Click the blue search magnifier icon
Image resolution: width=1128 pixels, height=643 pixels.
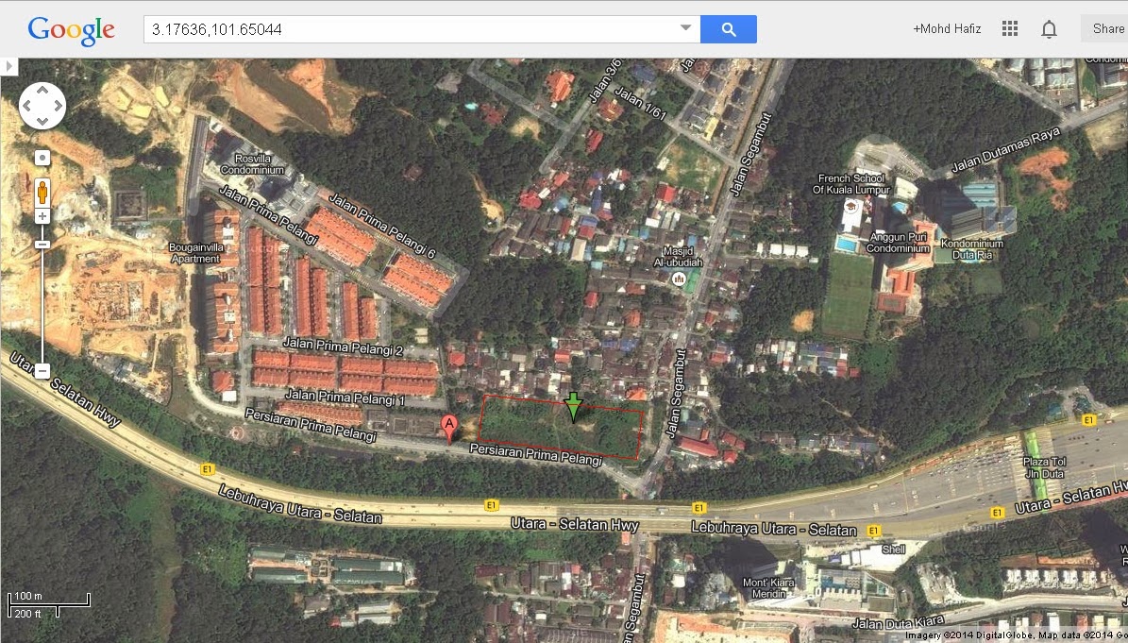click(x=728, y=28)
